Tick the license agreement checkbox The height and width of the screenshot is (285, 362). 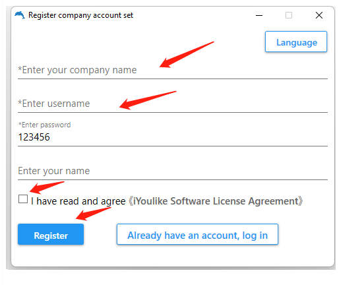point(23,199)
